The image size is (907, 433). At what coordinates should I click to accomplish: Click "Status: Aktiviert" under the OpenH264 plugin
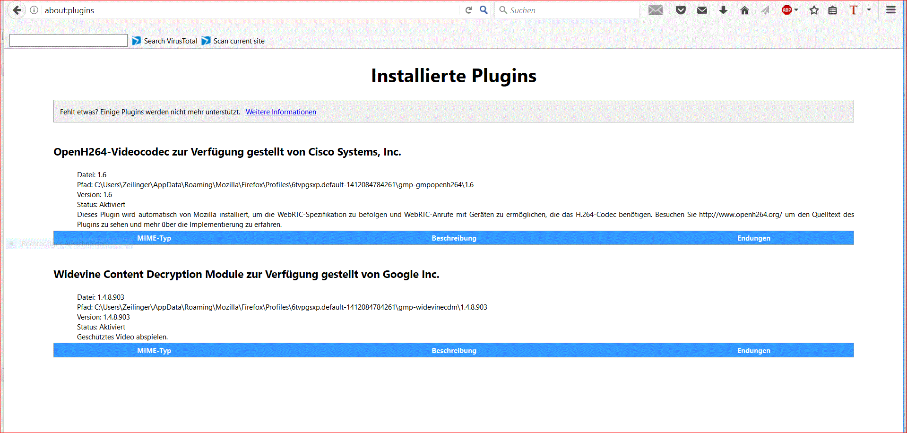tap(101, 205)
